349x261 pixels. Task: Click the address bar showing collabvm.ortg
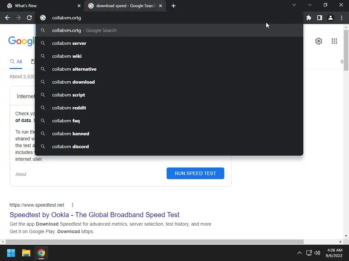(x=169, y=18)
